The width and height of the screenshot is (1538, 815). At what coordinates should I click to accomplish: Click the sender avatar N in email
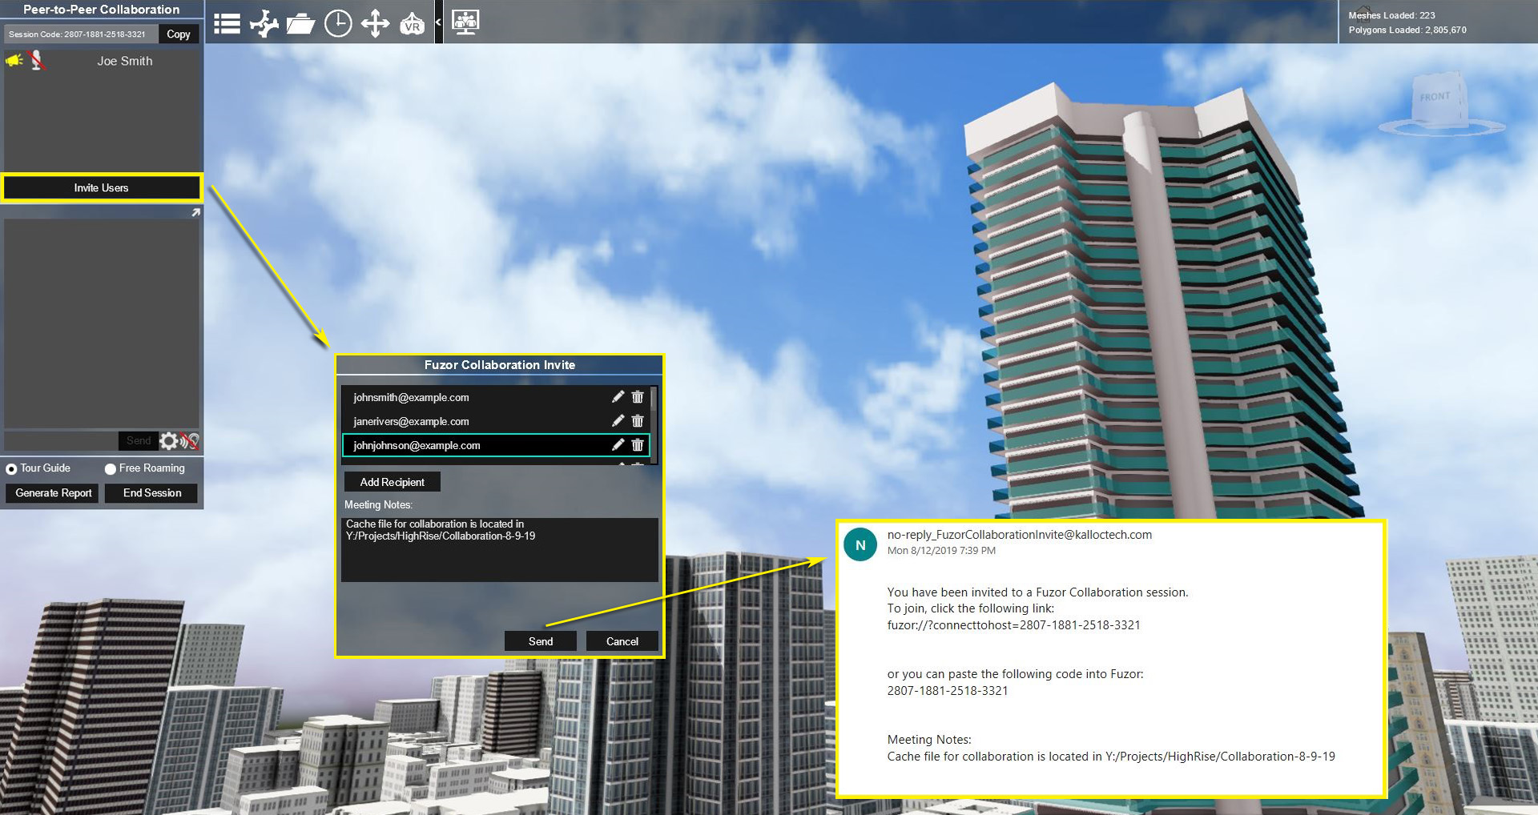(x=860, y=545)
